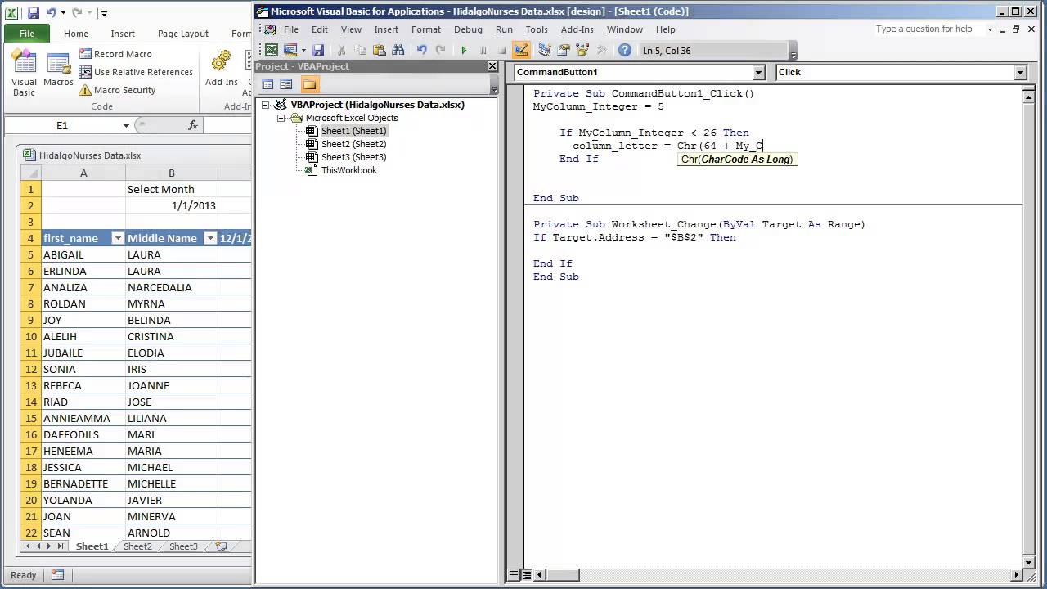Open the Excel Name Box dropdown arrow

coord(126,125)
